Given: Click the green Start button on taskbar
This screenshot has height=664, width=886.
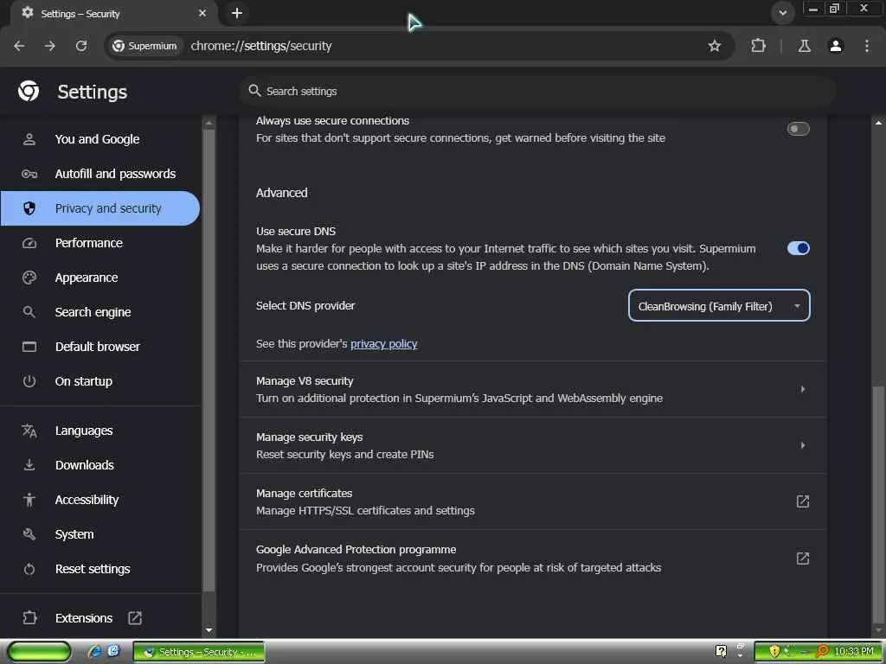Looking at the screenshot, I should coord(39,651).
